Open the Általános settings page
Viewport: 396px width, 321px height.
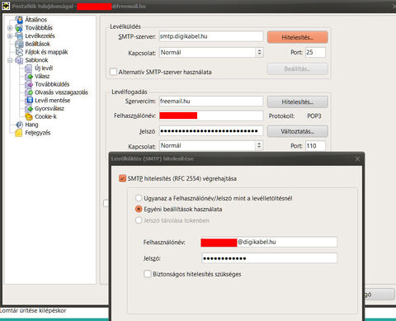pyautogui.click(x=36, y=20)
